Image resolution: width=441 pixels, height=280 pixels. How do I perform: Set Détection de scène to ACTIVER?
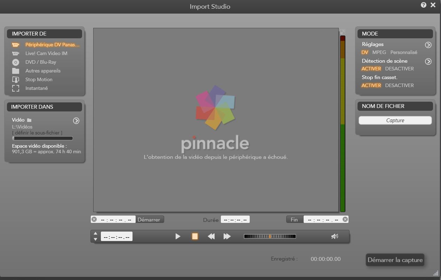[371, 69]
